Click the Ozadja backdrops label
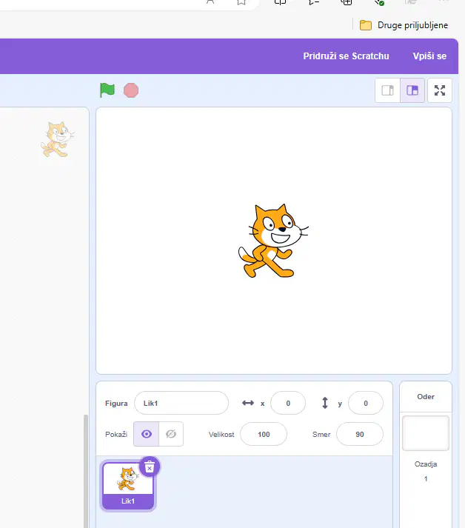The height and width of the screenshot is (528, 465). pos(426,464)
